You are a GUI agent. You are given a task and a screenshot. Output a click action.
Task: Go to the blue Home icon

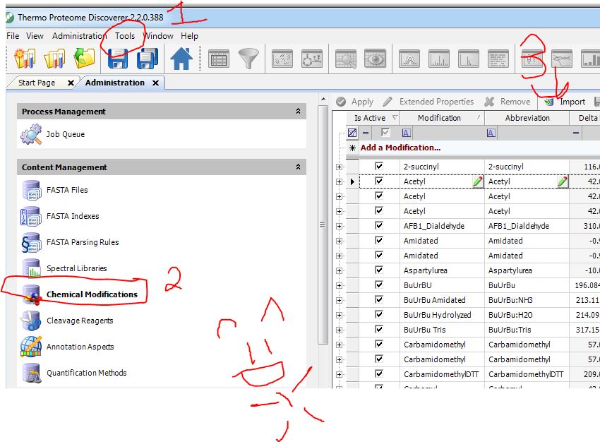(x=181, y=59)
